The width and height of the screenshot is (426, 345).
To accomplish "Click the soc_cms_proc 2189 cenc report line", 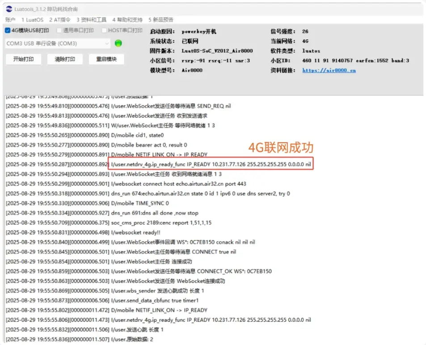I will [109, 223].
